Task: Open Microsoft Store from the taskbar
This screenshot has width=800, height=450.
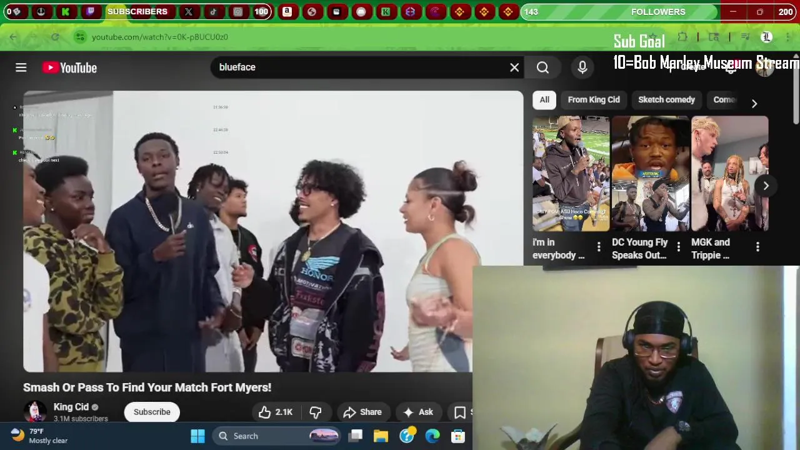Action: tap(458, 436)
